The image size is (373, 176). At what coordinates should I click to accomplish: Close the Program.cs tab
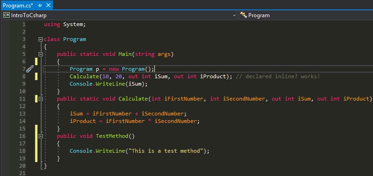point(48,5)
